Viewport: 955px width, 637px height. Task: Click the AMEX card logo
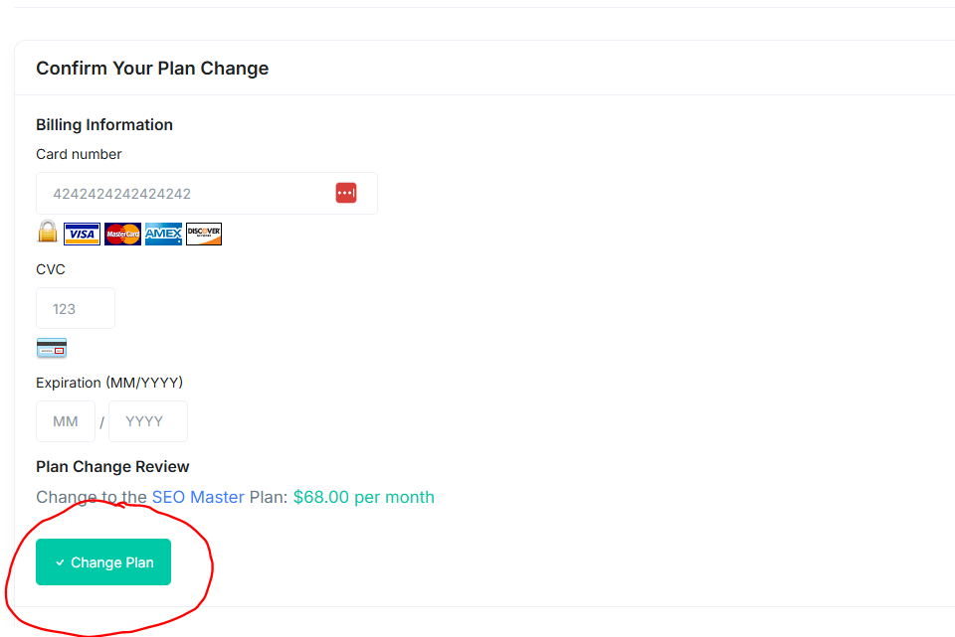click(163, 234)
